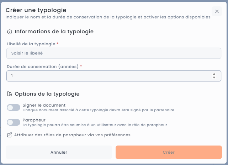This screenshot has height=165, width=228.
Task: Click into the Durée de conservation number field
Action: pos(107,76)
